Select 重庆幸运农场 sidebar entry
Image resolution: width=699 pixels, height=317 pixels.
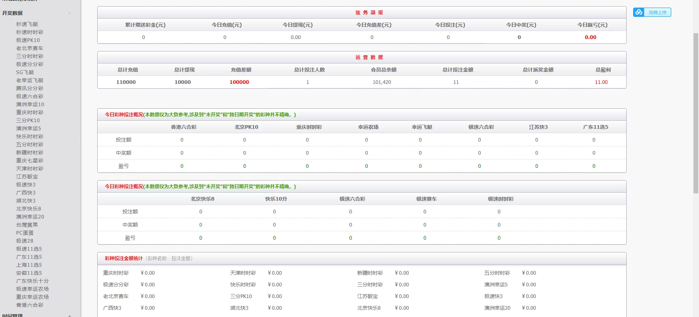point(32,297)
